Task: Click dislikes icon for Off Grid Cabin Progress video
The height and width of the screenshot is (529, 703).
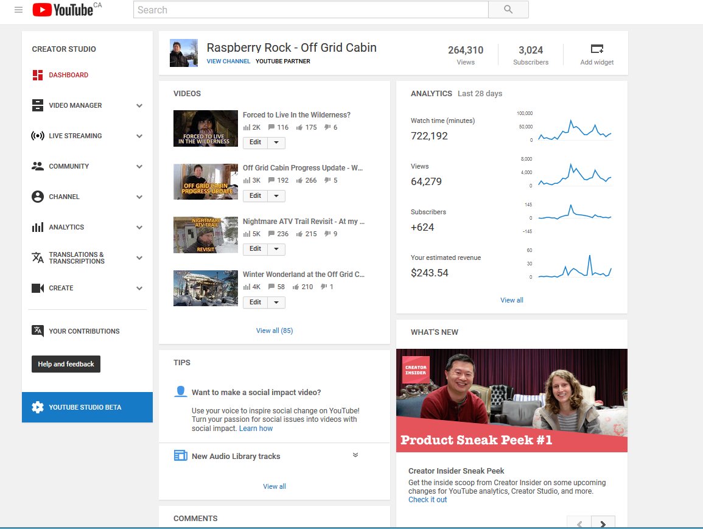Action: pos(327,180)
